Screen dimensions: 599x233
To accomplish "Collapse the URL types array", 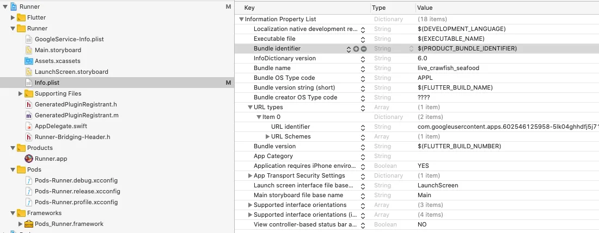I will (250, 108).
